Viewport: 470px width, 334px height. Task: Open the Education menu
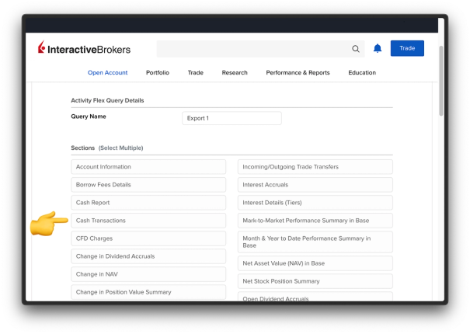[x=362, y=72]
